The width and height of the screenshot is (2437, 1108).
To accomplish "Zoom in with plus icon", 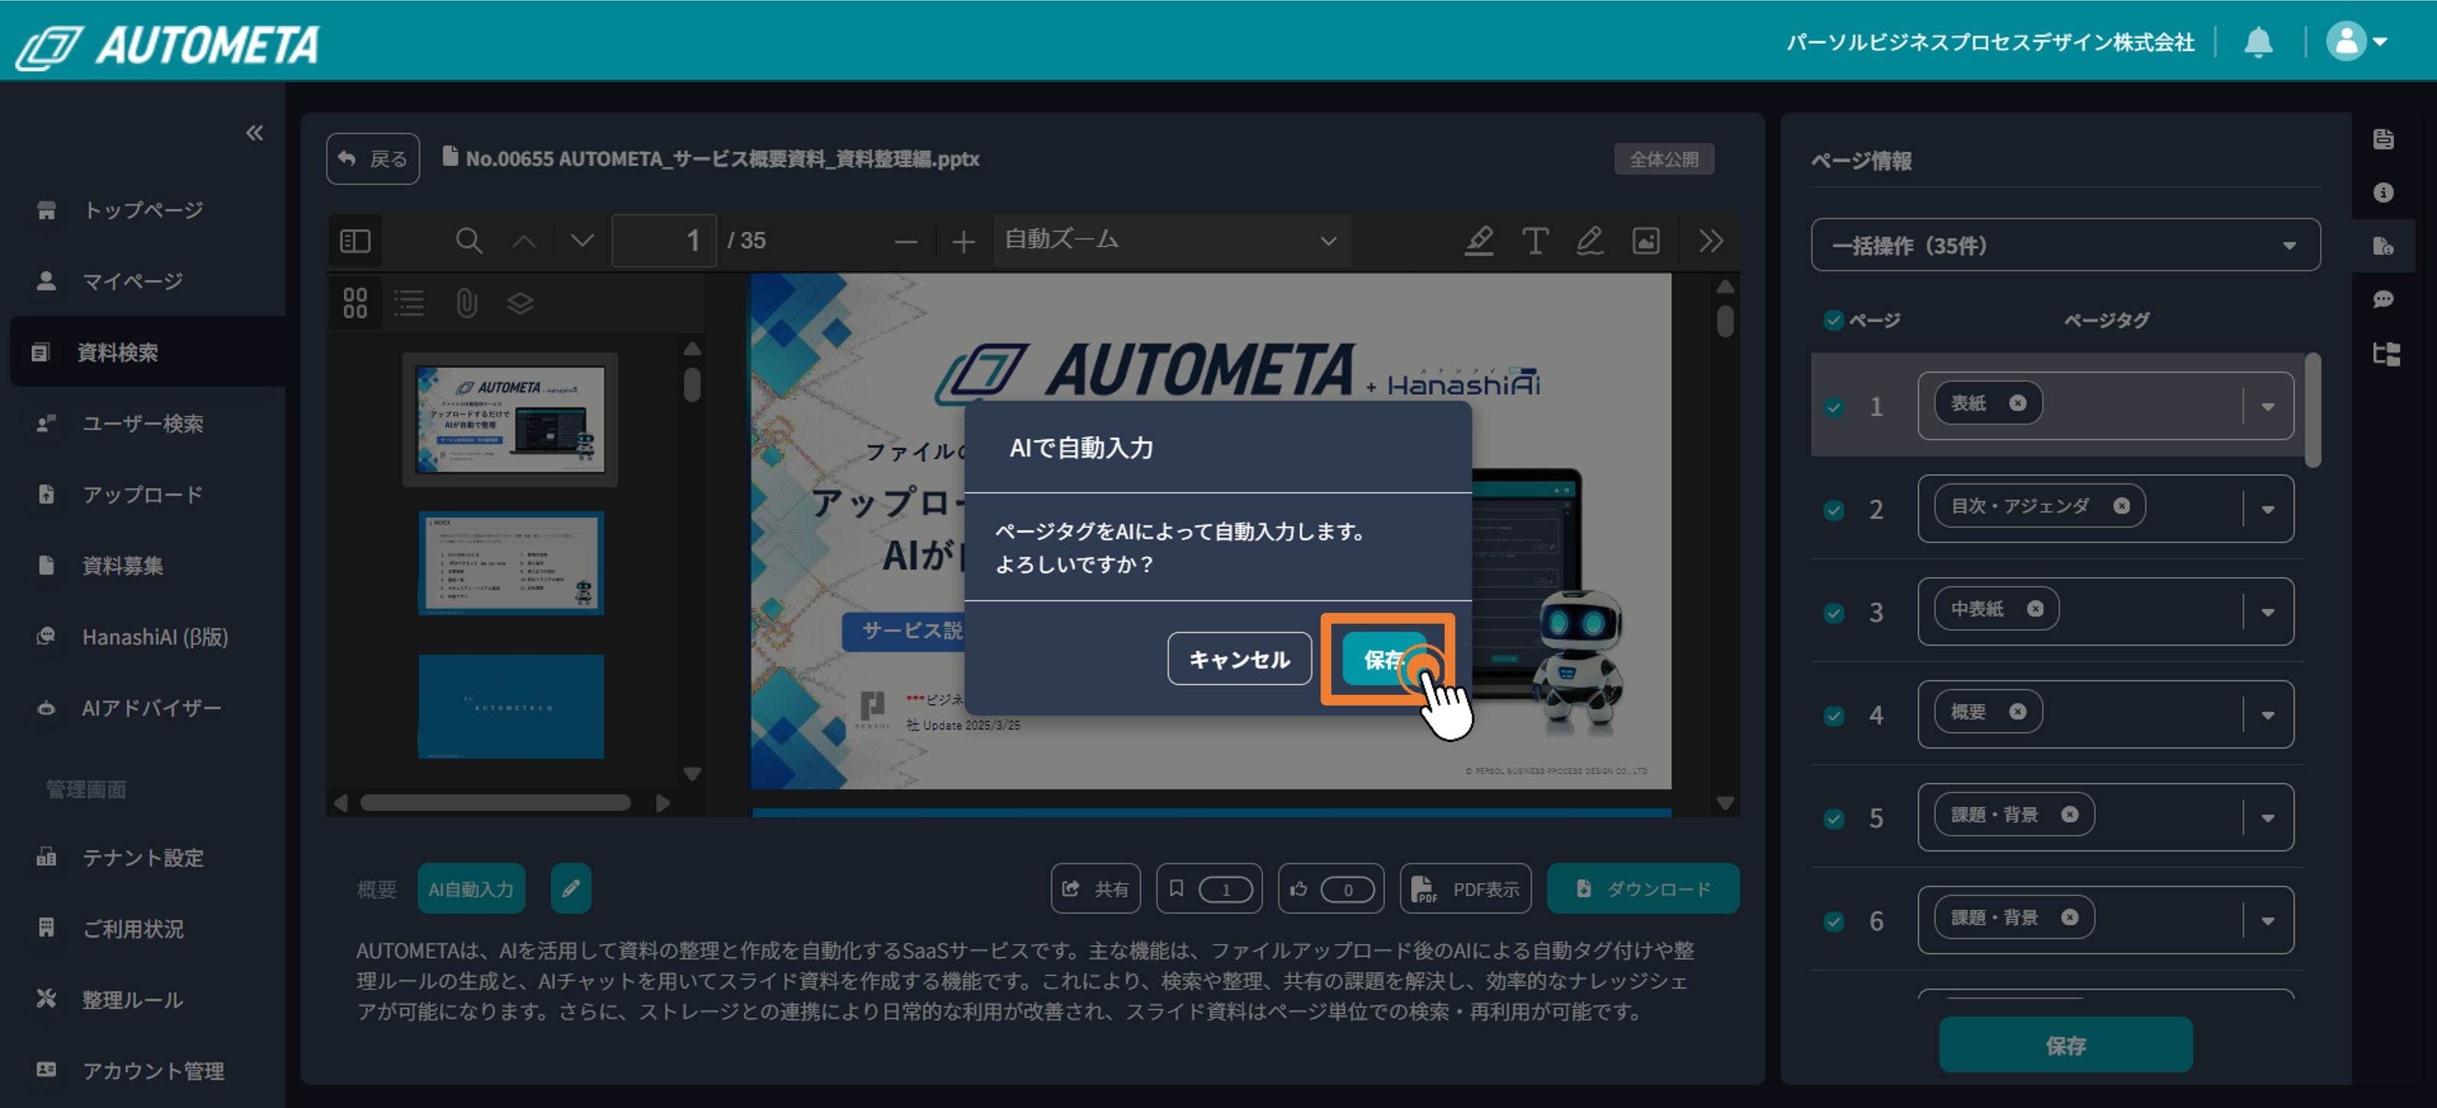I will [963, 241].
